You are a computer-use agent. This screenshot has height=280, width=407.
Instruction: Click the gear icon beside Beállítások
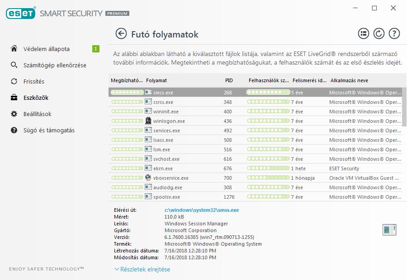(x=14, y=114)
